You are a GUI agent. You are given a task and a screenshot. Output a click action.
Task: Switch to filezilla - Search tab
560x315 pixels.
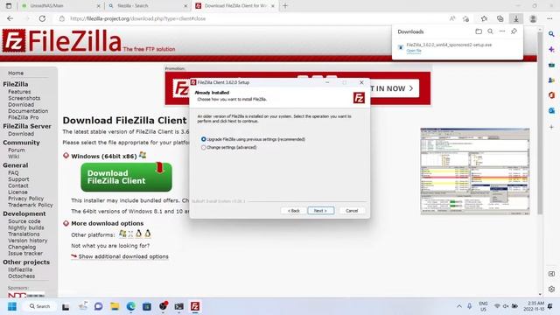(148, 6)
